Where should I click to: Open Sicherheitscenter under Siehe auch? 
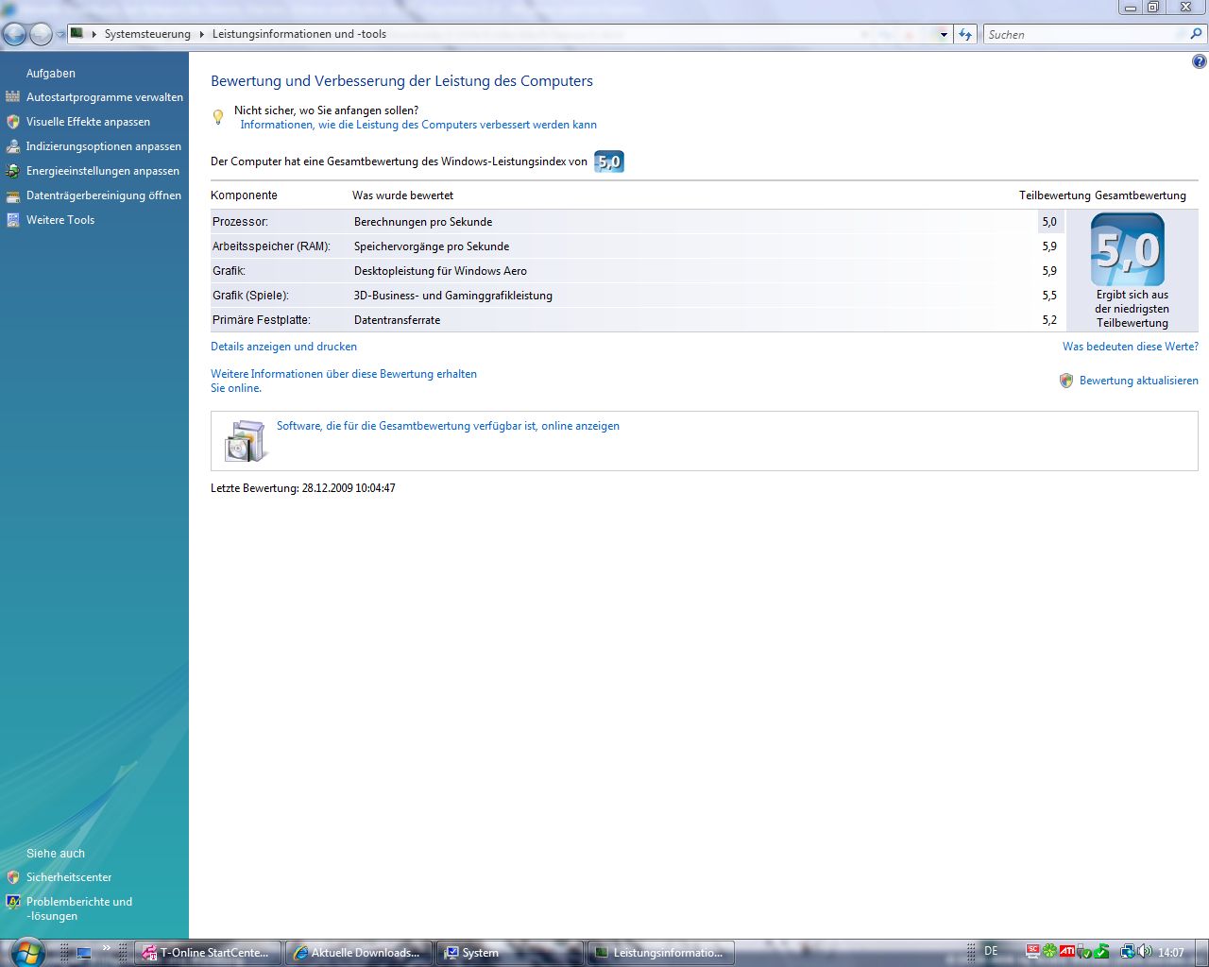[x=69, y=877]
